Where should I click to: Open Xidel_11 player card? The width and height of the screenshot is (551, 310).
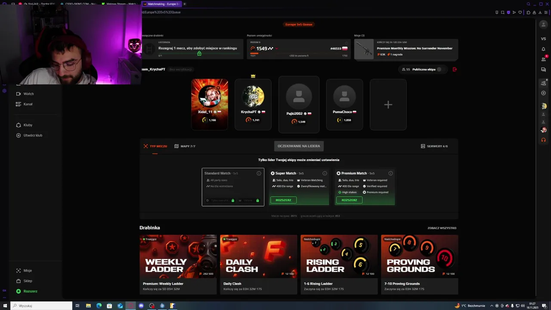pyautogui.click(x=210, y=104)
